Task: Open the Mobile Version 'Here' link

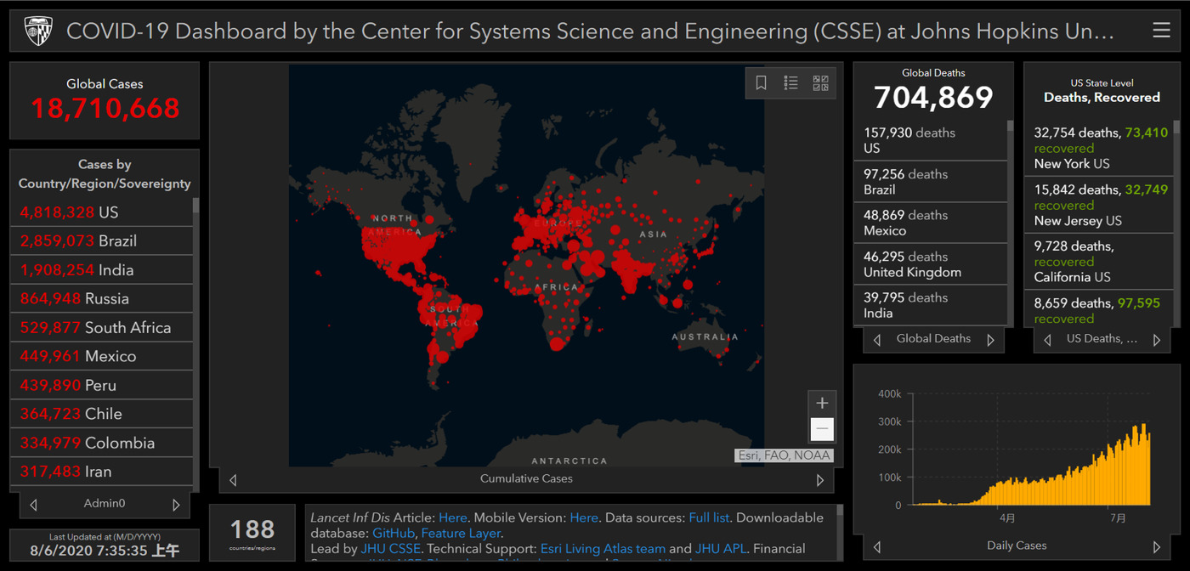Action: click(584, 517)
